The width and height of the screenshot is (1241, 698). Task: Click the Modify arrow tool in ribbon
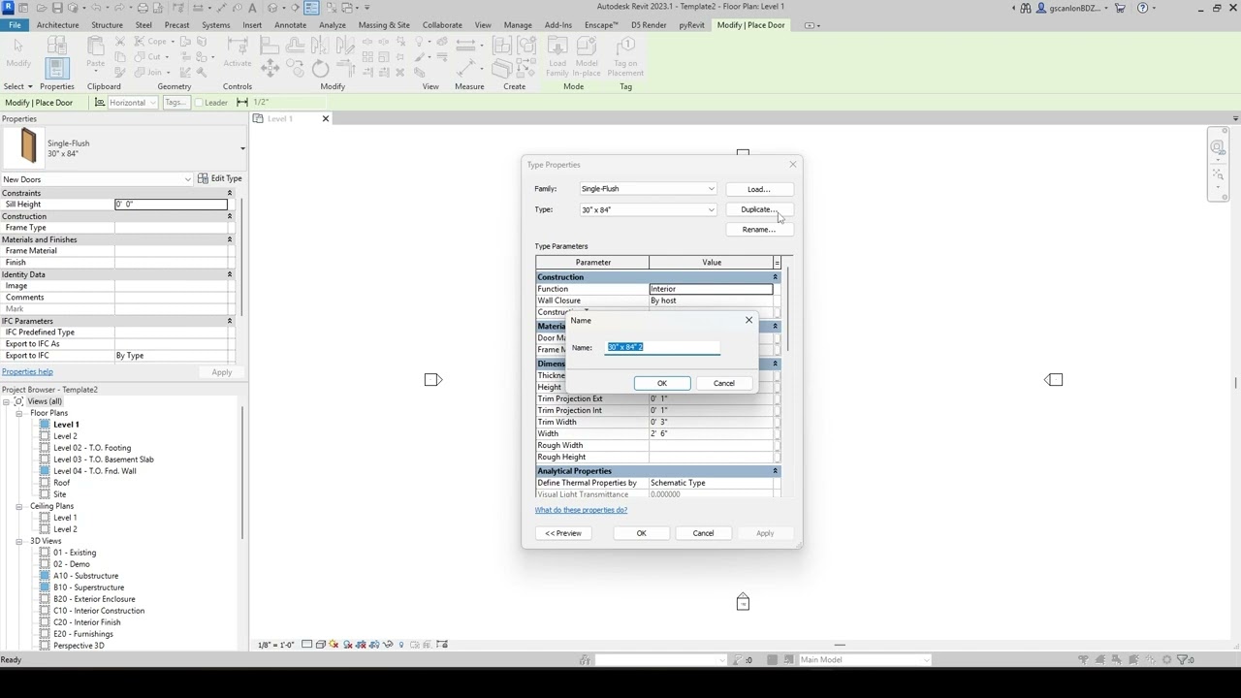point(18,50)
